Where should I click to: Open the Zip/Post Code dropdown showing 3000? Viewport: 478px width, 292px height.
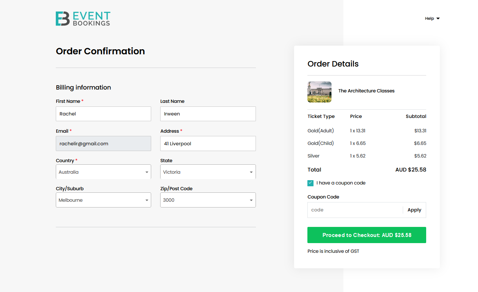coord(208,200)
